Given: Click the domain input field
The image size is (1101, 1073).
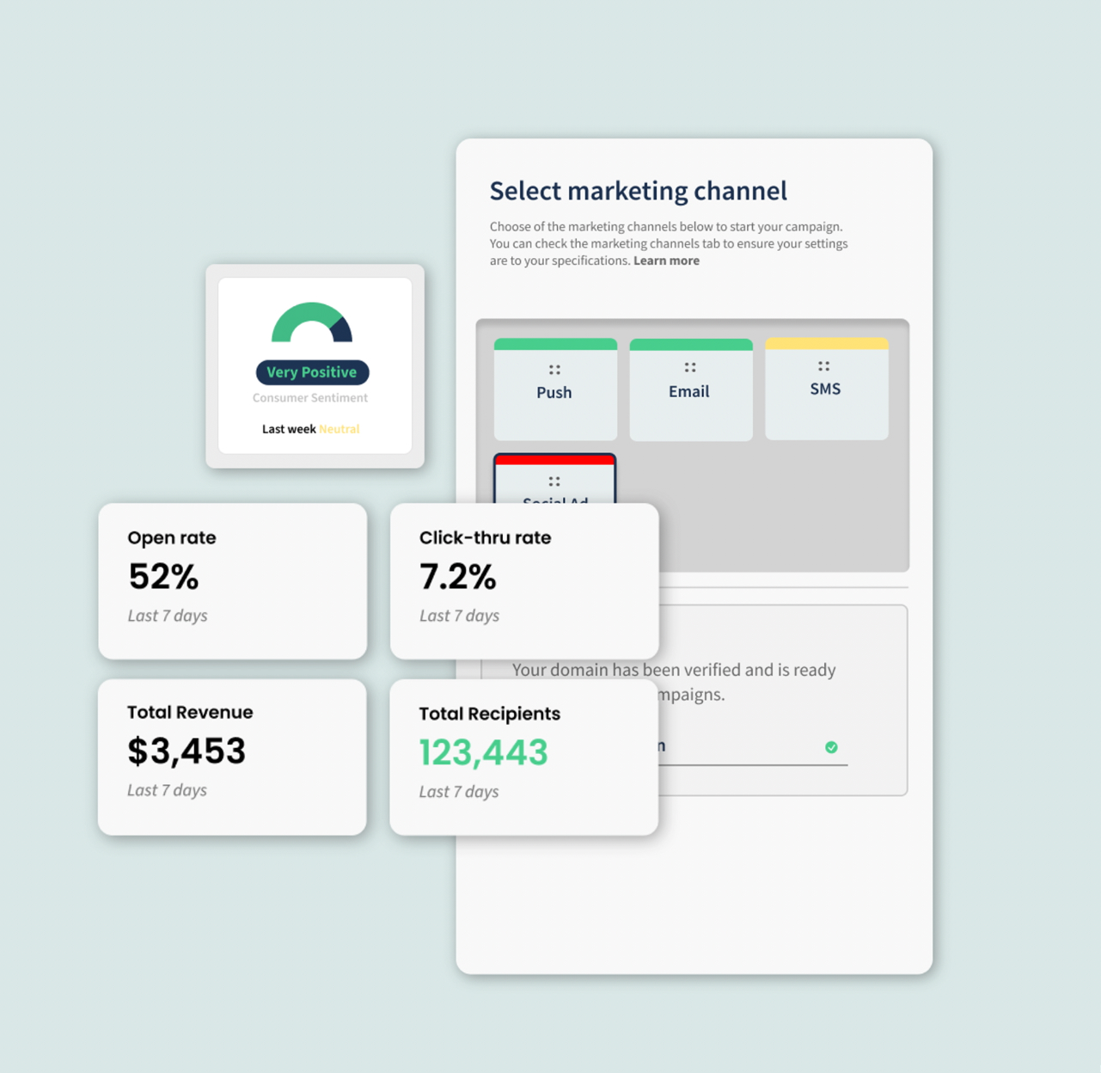Looking at the screenshot, I should [753, 747].
